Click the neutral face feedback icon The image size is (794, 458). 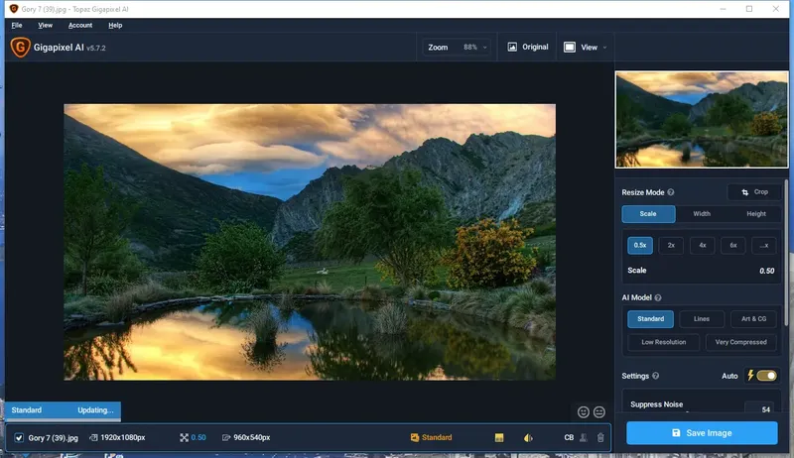pyautogui.click(x=599, y=412)
